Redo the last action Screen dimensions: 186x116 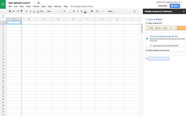coord(18,11)
